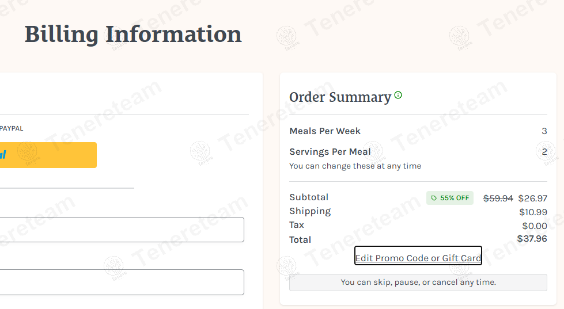
Task: Click the "You can change these at any time" note
Action: [355, 166]
